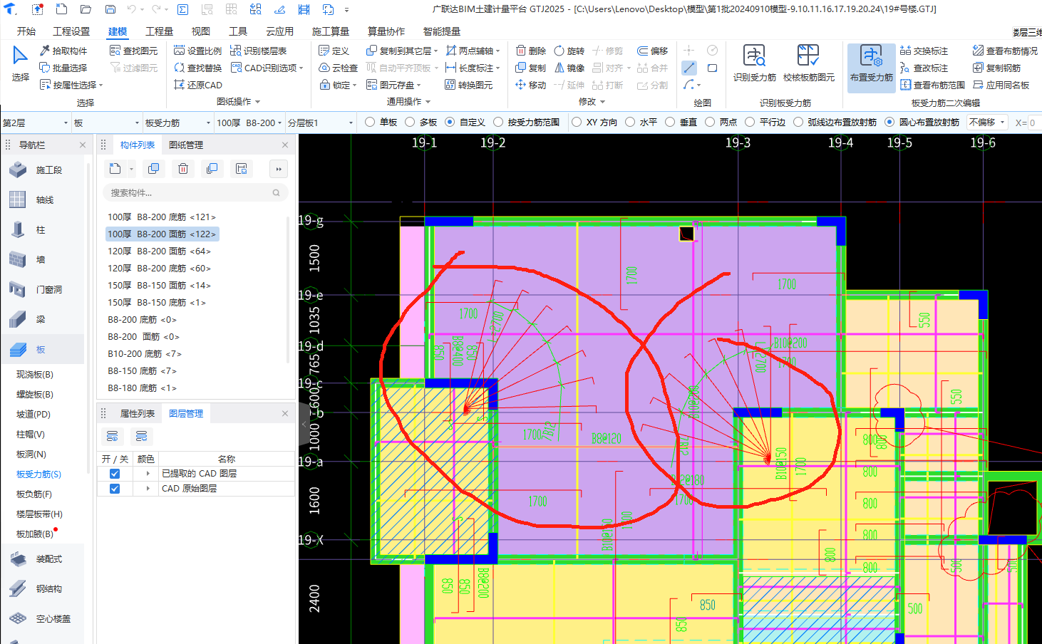The width and height of the screenshot is (1042, 644).
Task: Open 视图 ribbon tab
Action: pyautogui.click(x=201, y=31)
